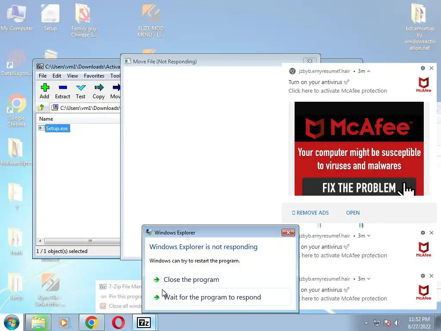Select the fonts desktop folder
This screenshot has height=331, width=441.
pos(16,241)
